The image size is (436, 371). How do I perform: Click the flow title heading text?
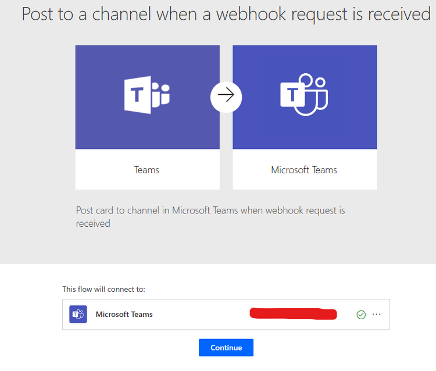tap(226, 14)
